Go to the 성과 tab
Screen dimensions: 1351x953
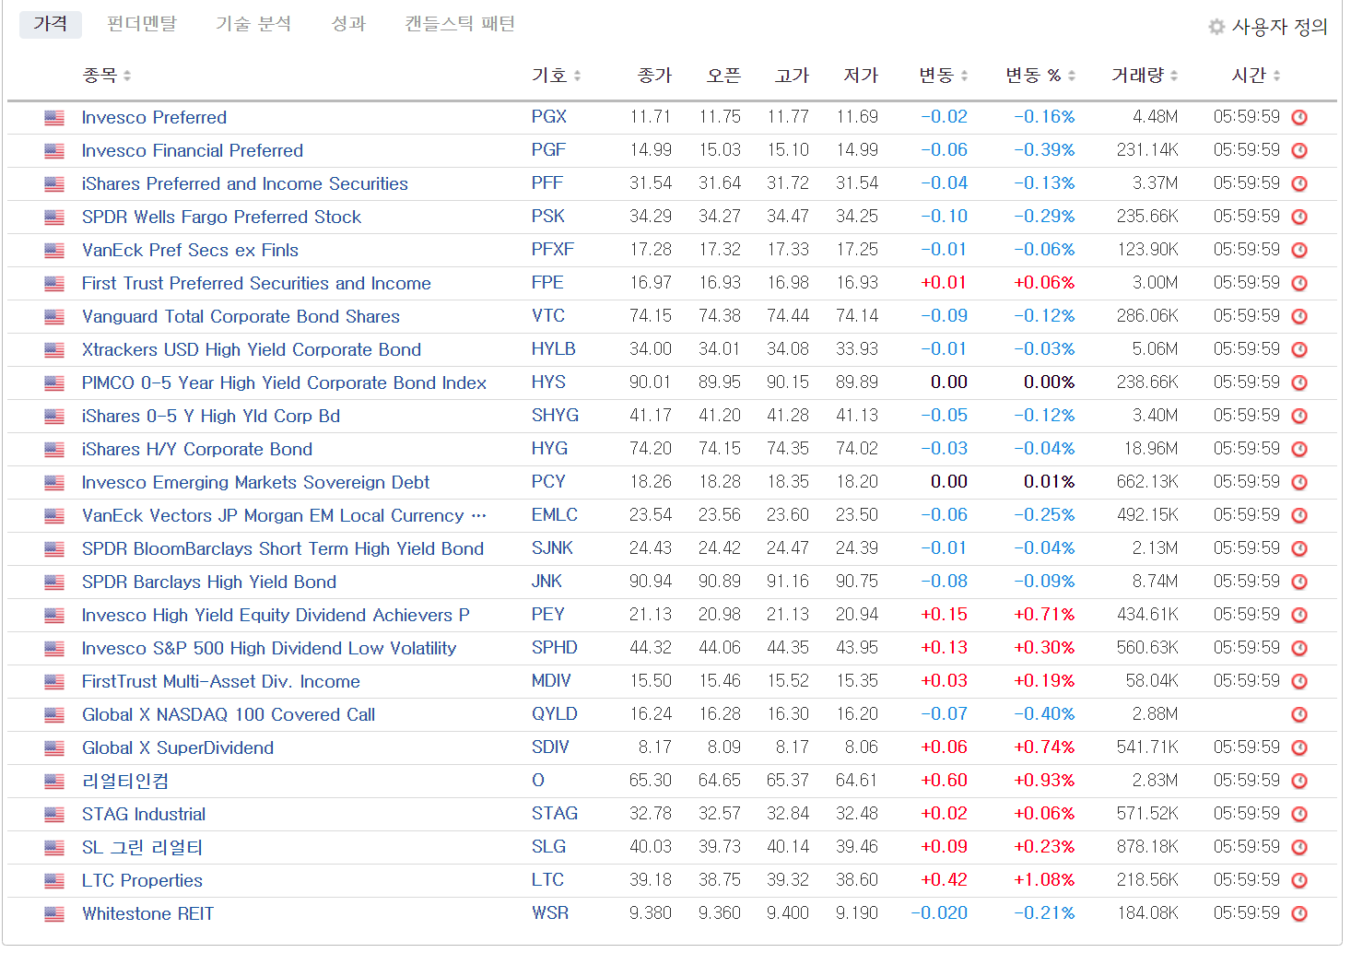[x=348, y=24]
